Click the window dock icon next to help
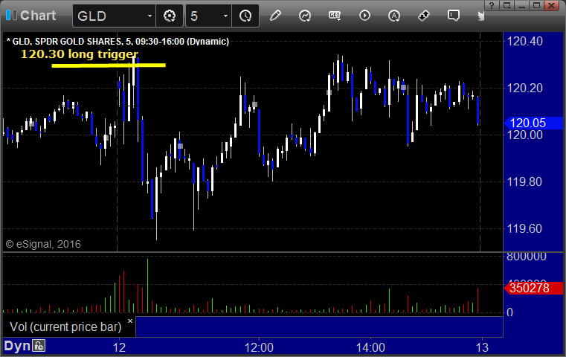566x357 pixels. pos(506,5)
